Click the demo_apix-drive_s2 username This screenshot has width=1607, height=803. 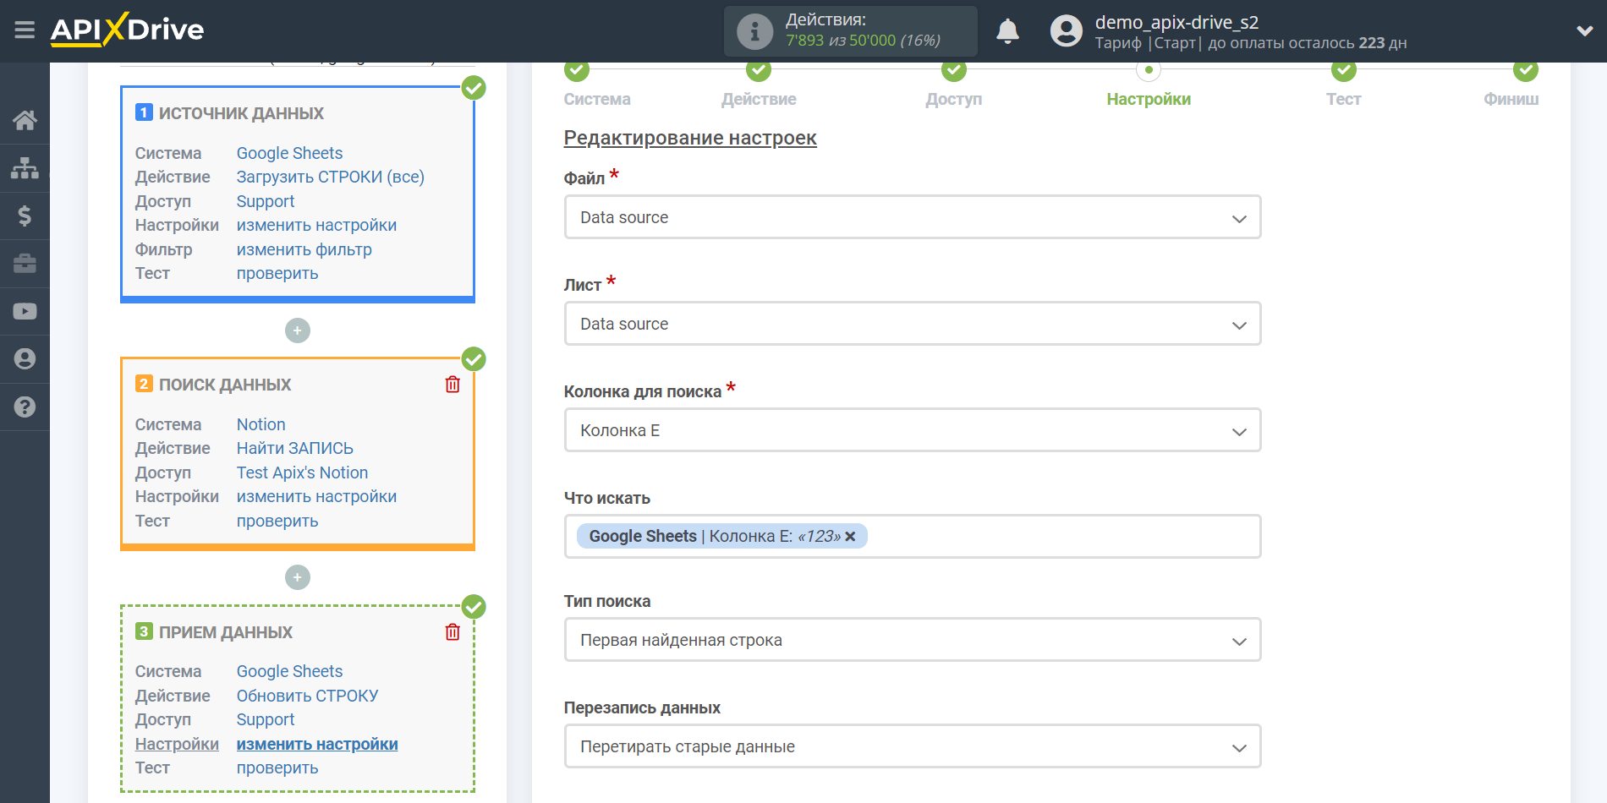[1176, 22]
